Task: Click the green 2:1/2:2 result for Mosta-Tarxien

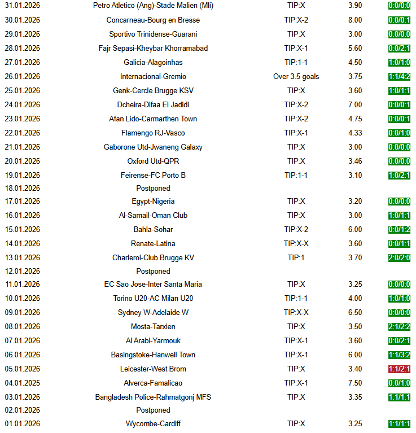Action: [399, 327]
